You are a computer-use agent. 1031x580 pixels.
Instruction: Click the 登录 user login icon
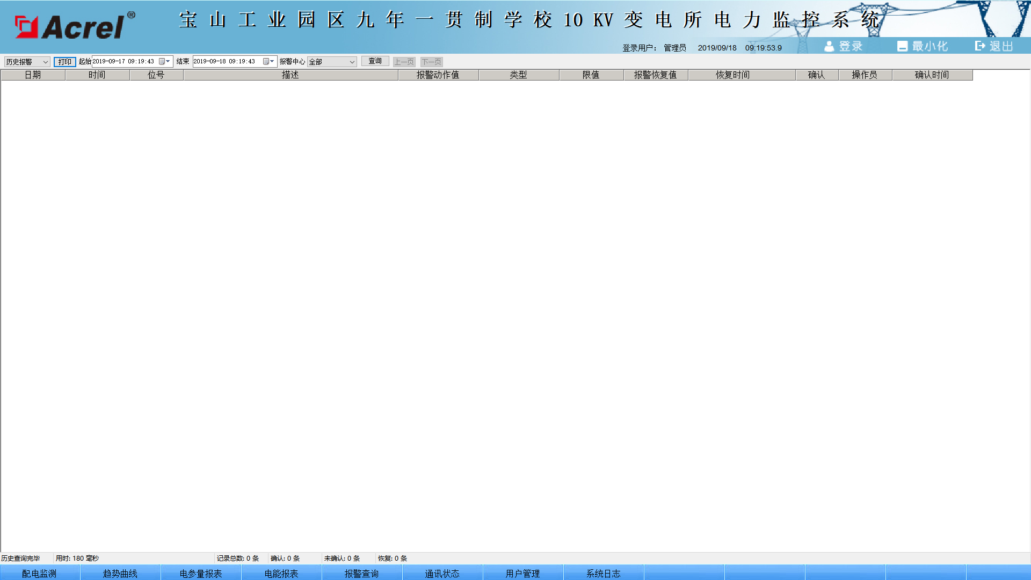click(829, 47)
